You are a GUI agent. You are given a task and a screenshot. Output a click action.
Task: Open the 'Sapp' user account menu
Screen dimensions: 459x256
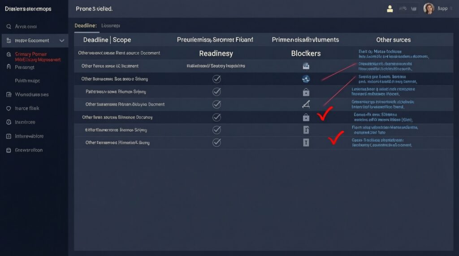pyautogui.click(x=442, y=9)
